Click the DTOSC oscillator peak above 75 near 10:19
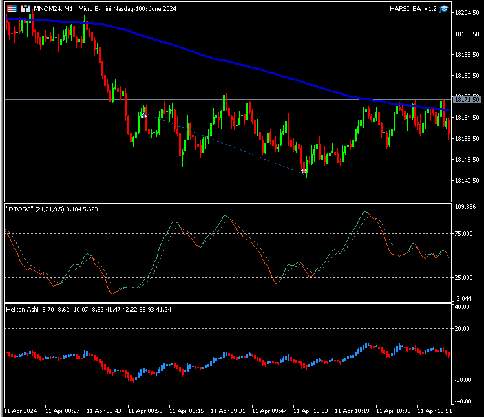 (366, 212)
